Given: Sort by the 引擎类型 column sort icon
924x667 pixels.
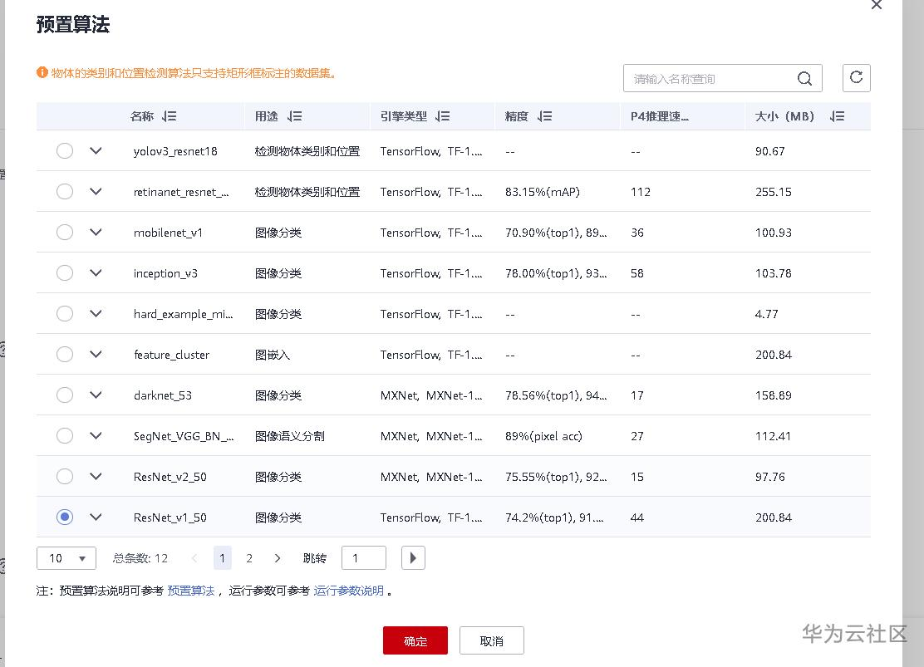Looking at the screenshot, I should click(445, 116).
